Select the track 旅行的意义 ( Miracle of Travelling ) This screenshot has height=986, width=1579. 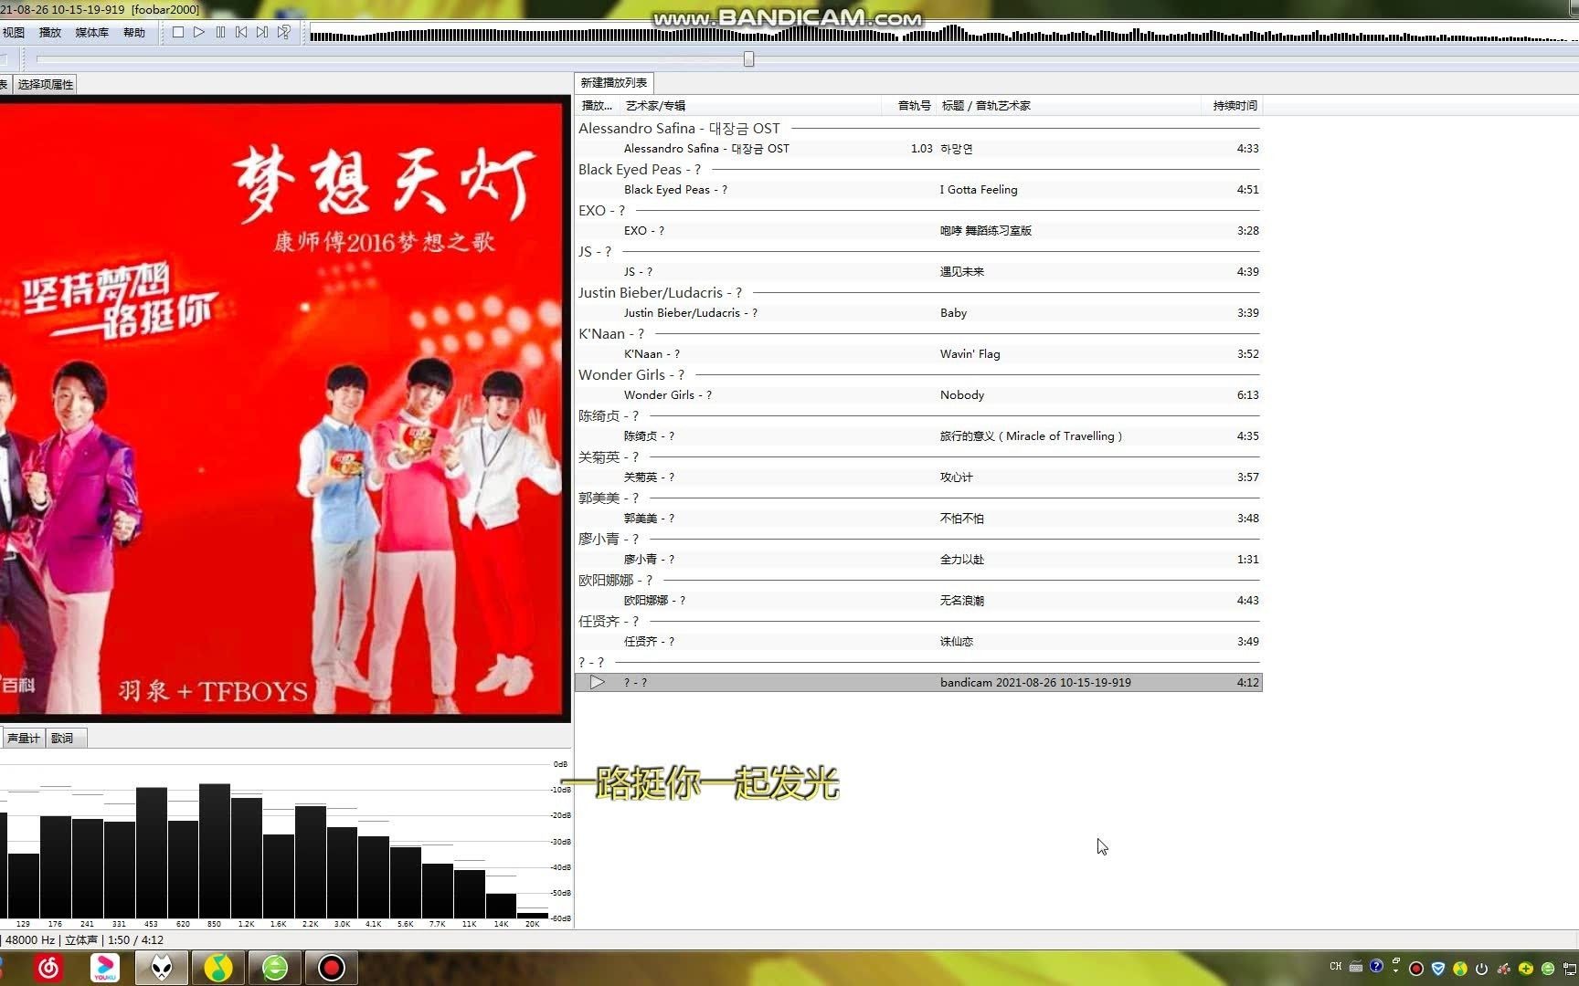(x=918, y=435)
